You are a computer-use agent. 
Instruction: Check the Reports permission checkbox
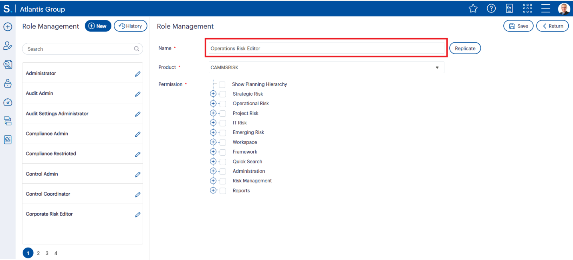223,191
